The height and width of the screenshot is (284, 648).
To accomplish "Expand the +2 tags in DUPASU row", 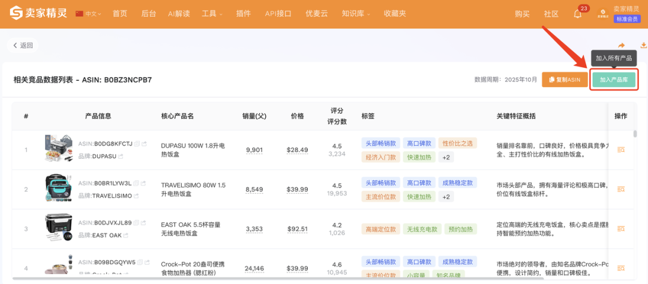I will point(446,157).
